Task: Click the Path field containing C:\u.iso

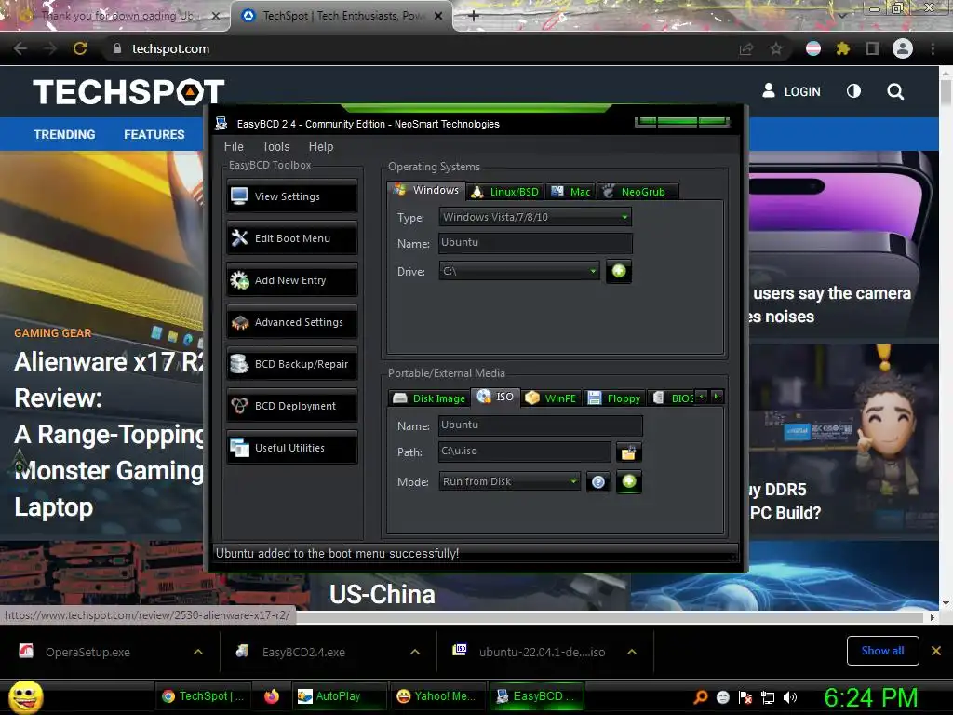Action: point(525,452)
